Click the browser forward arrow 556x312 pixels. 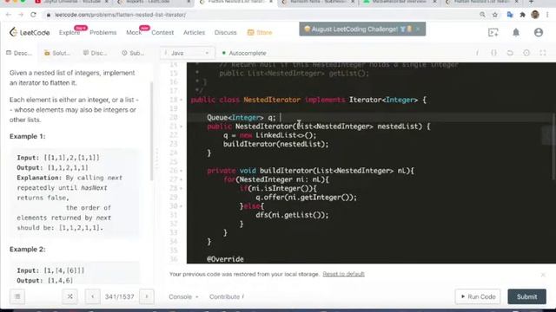[x=21, y=15]
